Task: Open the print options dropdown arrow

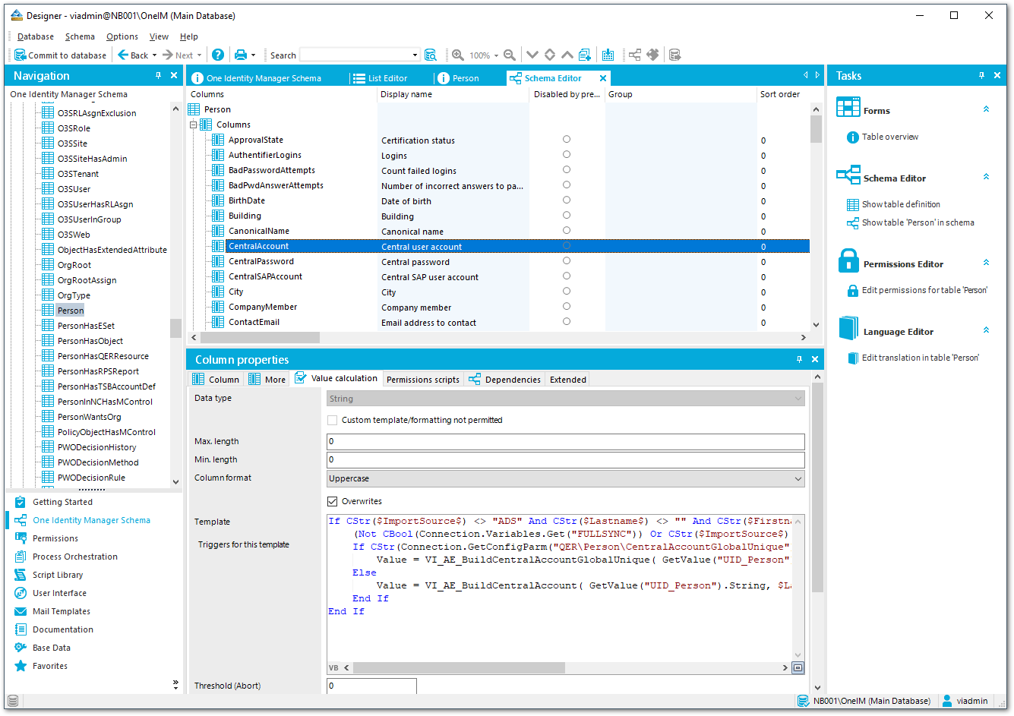Action: (253, 55)
